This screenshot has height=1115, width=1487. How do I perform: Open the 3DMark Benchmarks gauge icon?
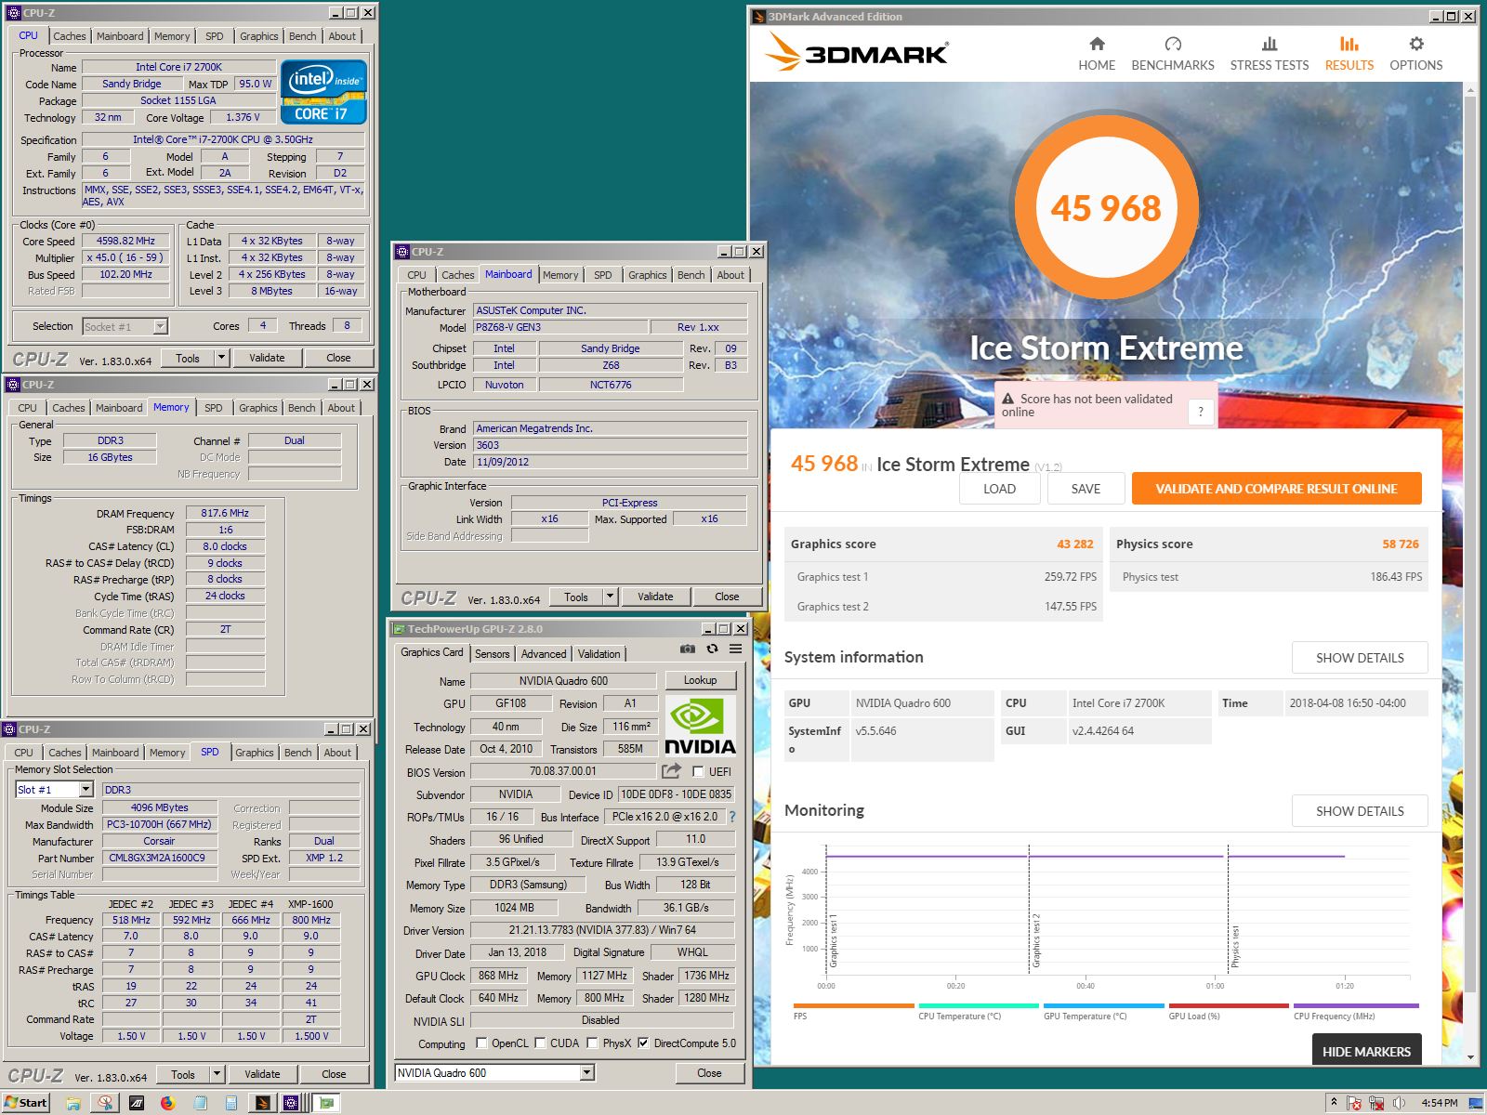point(1173,44)
